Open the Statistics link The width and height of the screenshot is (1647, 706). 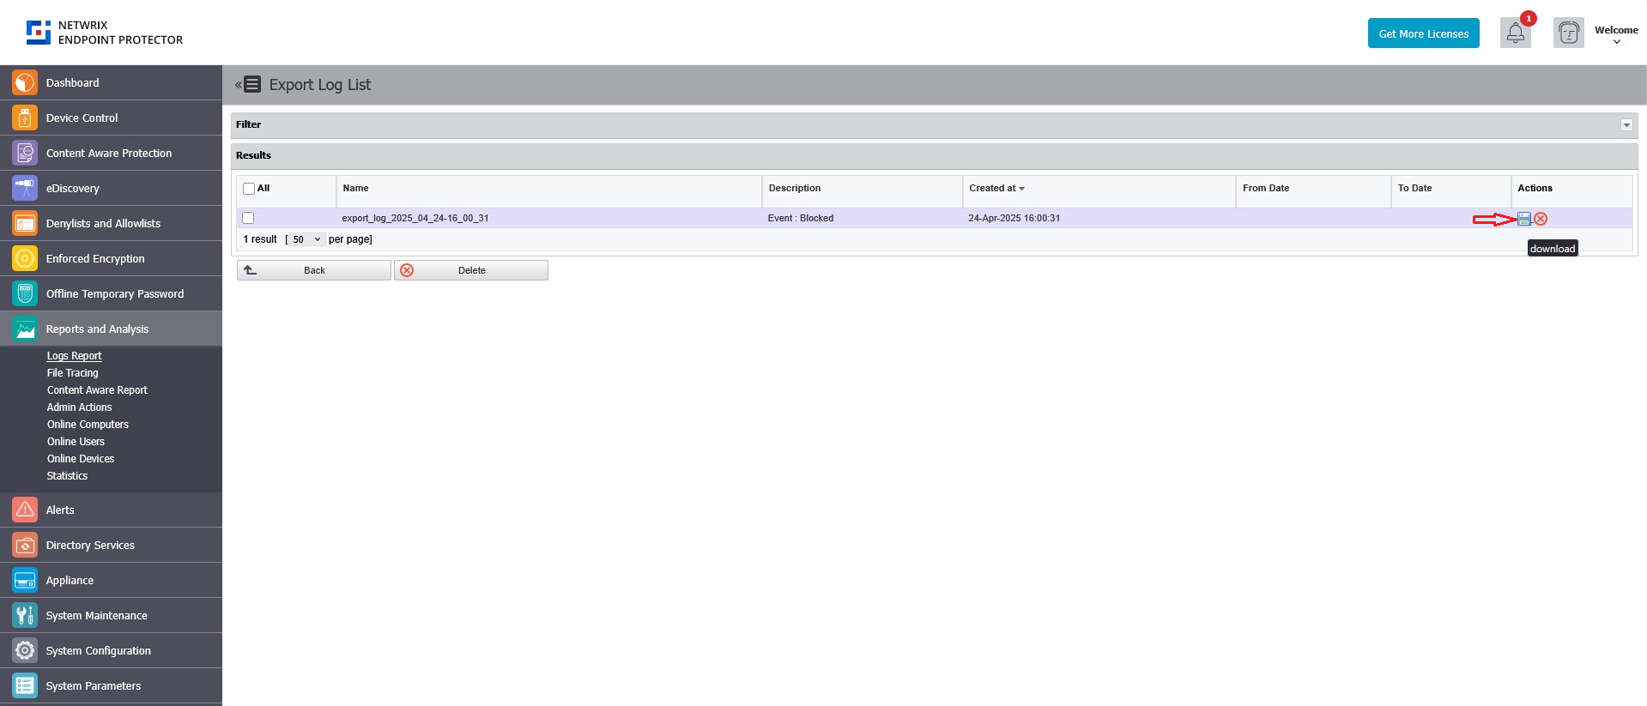coord(67,476)
